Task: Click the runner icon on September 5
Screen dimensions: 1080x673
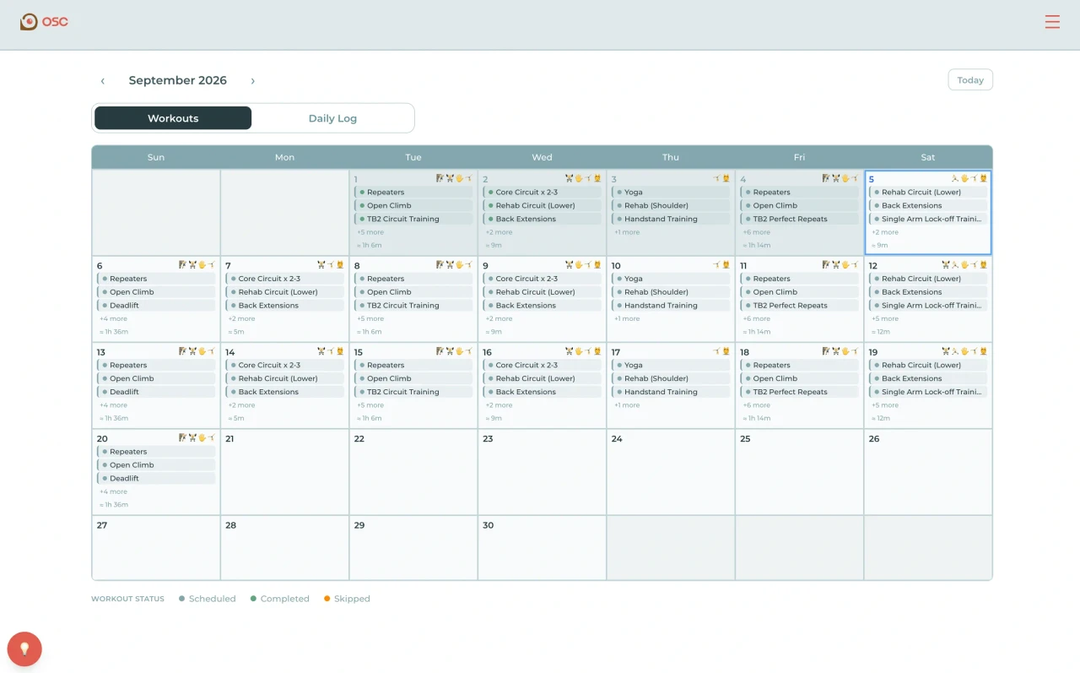Action: pyautogui.click(x=954, y=178)
